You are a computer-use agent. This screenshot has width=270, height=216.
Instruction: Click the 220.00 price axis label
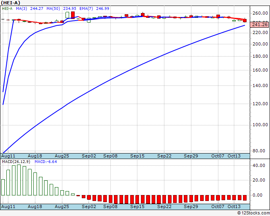[260, 32]
